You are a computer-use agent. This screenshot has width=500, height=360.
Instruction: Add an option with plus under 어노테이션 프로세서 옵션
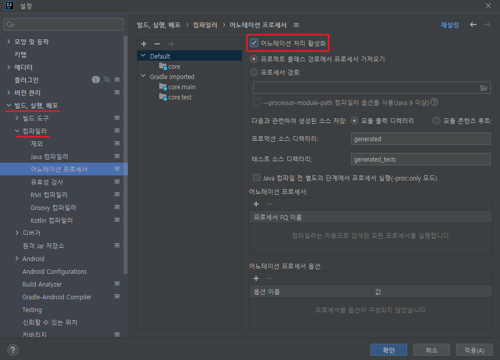256,278
